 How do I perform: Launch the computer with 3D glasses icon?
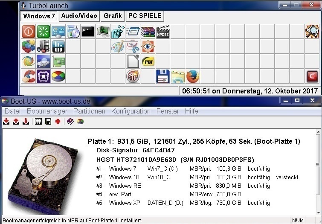click(x=44, y=47)
